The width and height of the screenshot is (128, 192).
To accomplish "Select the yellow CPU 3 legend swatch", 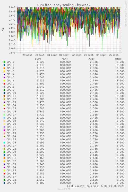I will [x=4, y=71].
